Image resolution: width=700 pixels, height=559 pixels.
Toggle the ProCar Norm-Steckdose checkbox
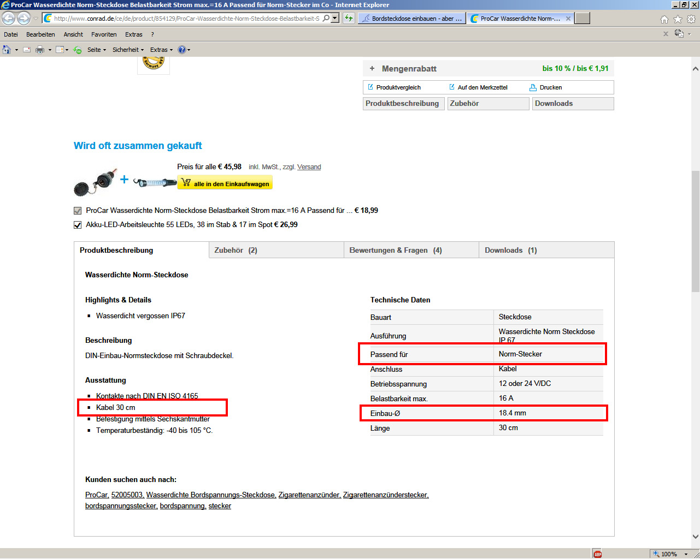[78, 211]
